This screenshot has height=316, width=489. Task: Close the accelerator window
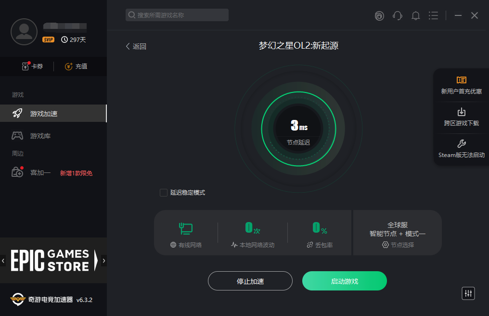point(475,15)
